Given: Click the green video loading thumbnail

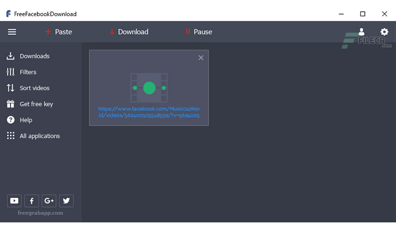Looking at the screenshot, I should pos(149,88).
